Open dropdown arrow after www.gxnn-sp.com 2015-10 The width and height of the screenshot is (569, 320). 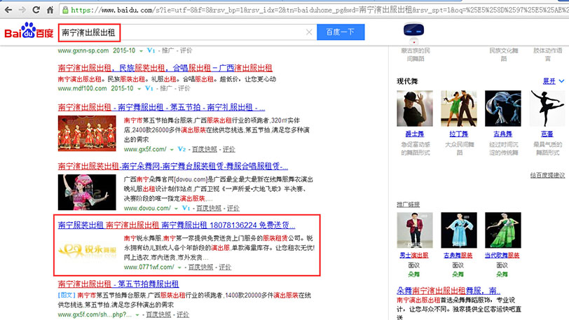(x=141, y=51)
